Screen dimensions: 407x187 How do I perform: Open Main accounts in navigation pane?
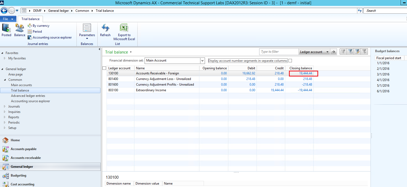click(x=21, y=85)
